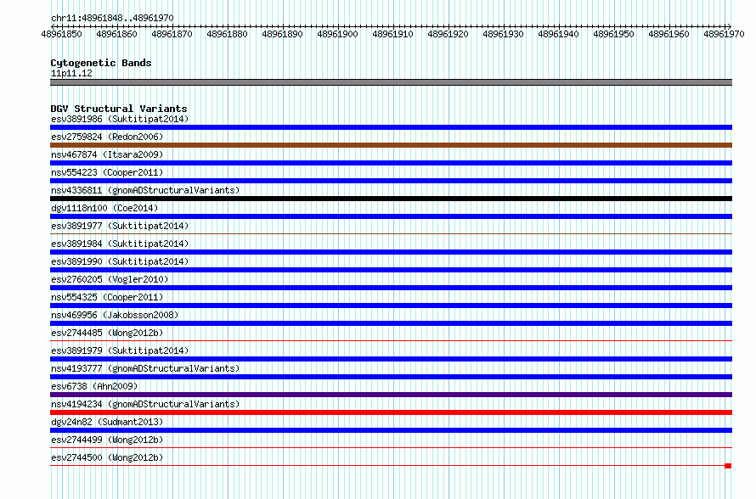Click ruler position 48961930
This screenshot has width=756, height=499.
[504, 34]
